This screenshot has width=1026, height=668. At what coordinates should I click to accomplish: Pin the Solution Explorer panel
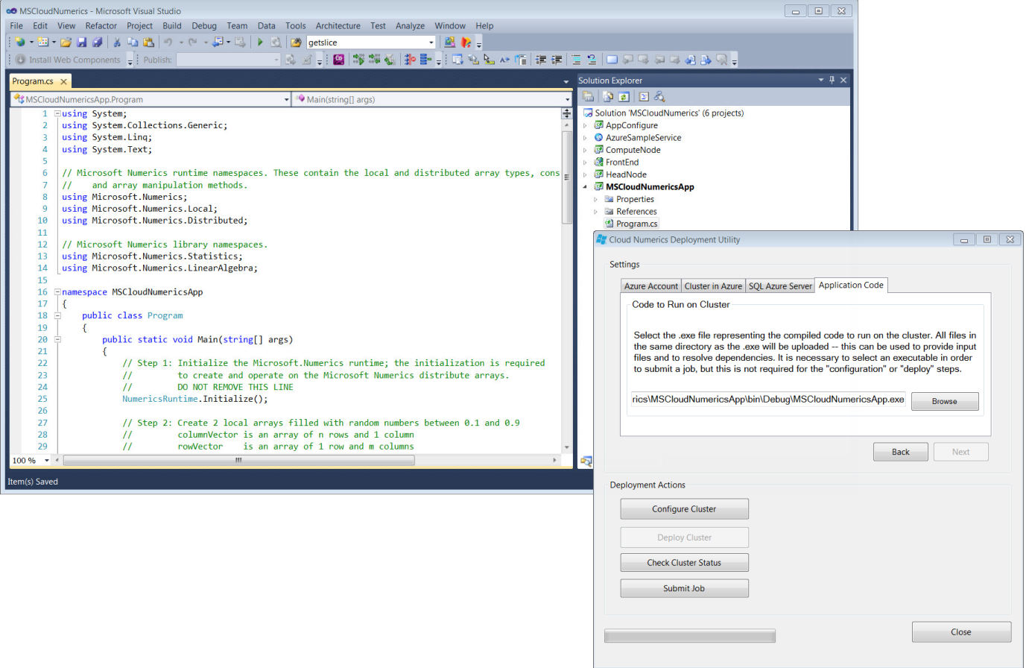832,80
